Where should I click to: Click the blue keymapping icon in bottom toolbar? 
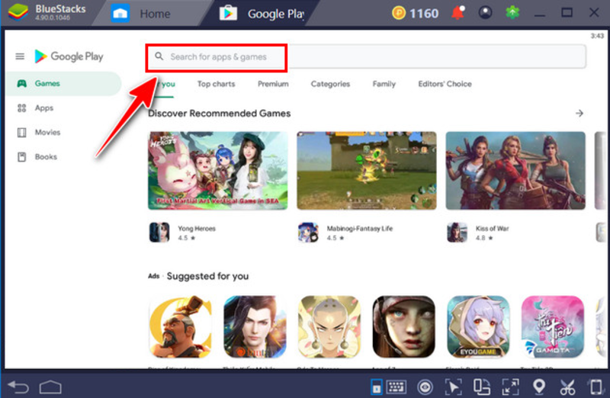click(x=376, y=387)
